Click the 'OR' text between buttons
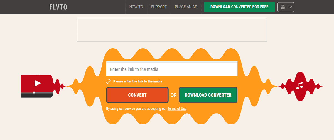The image size is (334, 140). point(174,95)
